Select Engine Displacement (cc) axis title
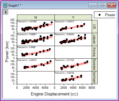119x101 pixels. tap(54, 94)
